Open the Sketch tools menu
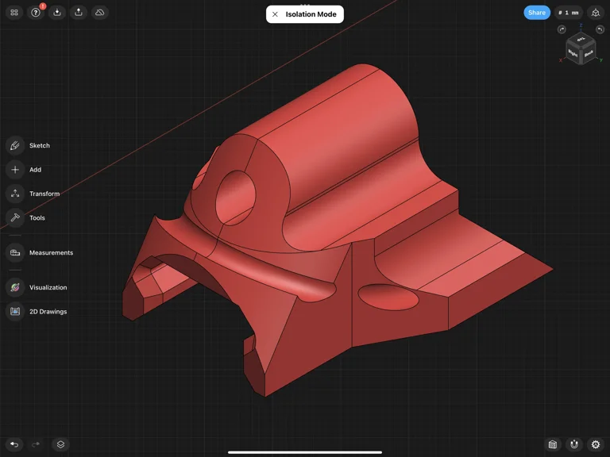The width and height of the screenshot is (610, 457). (15, 145)
